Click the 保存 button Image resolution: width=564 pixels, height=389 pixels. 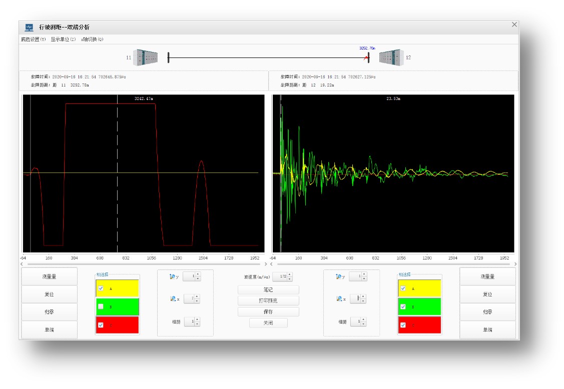[x=268, y=311]
